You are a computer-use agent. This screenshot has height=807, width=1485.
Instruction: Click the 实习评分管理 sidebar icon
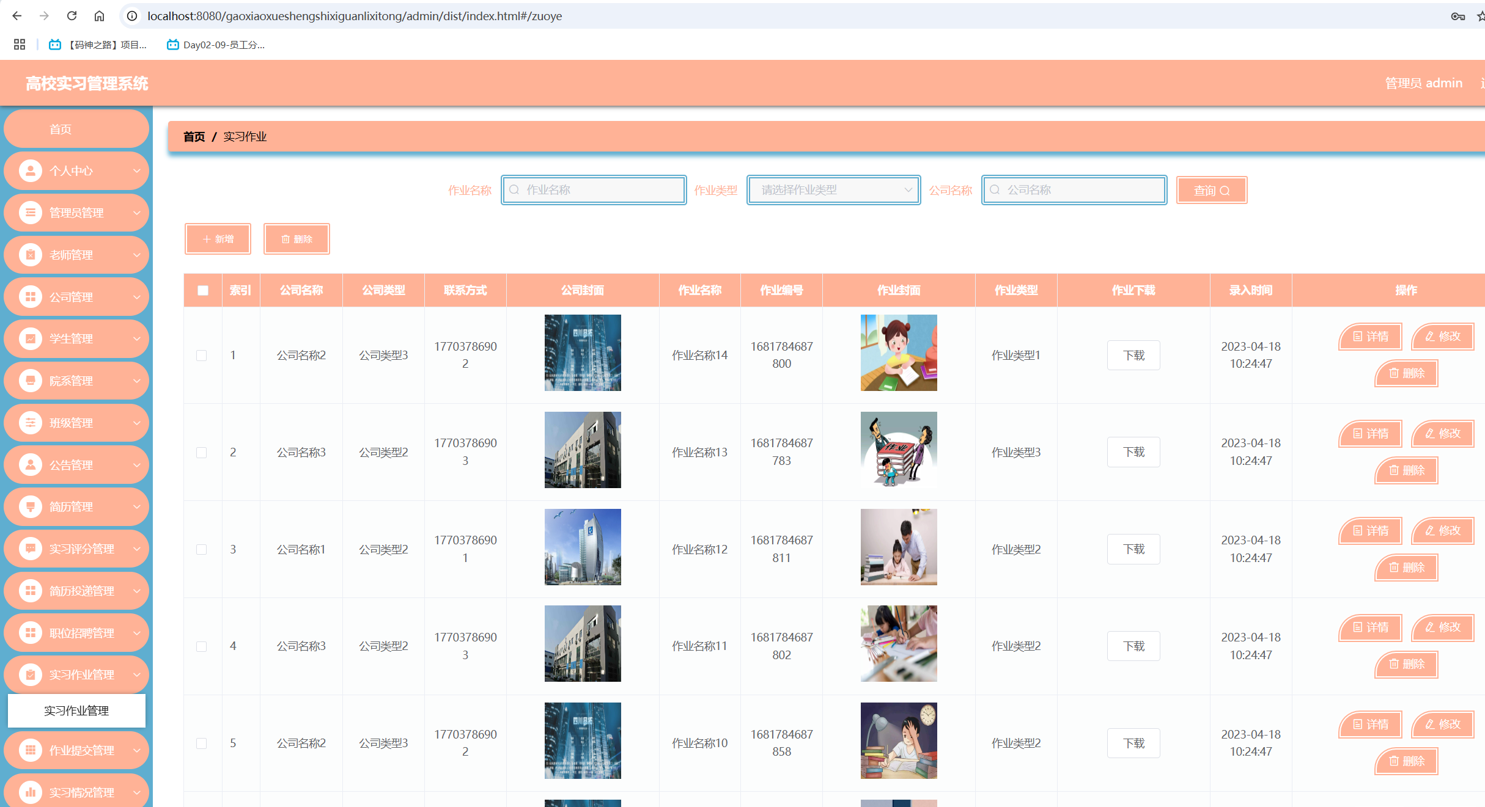click(x=31, y=549)
